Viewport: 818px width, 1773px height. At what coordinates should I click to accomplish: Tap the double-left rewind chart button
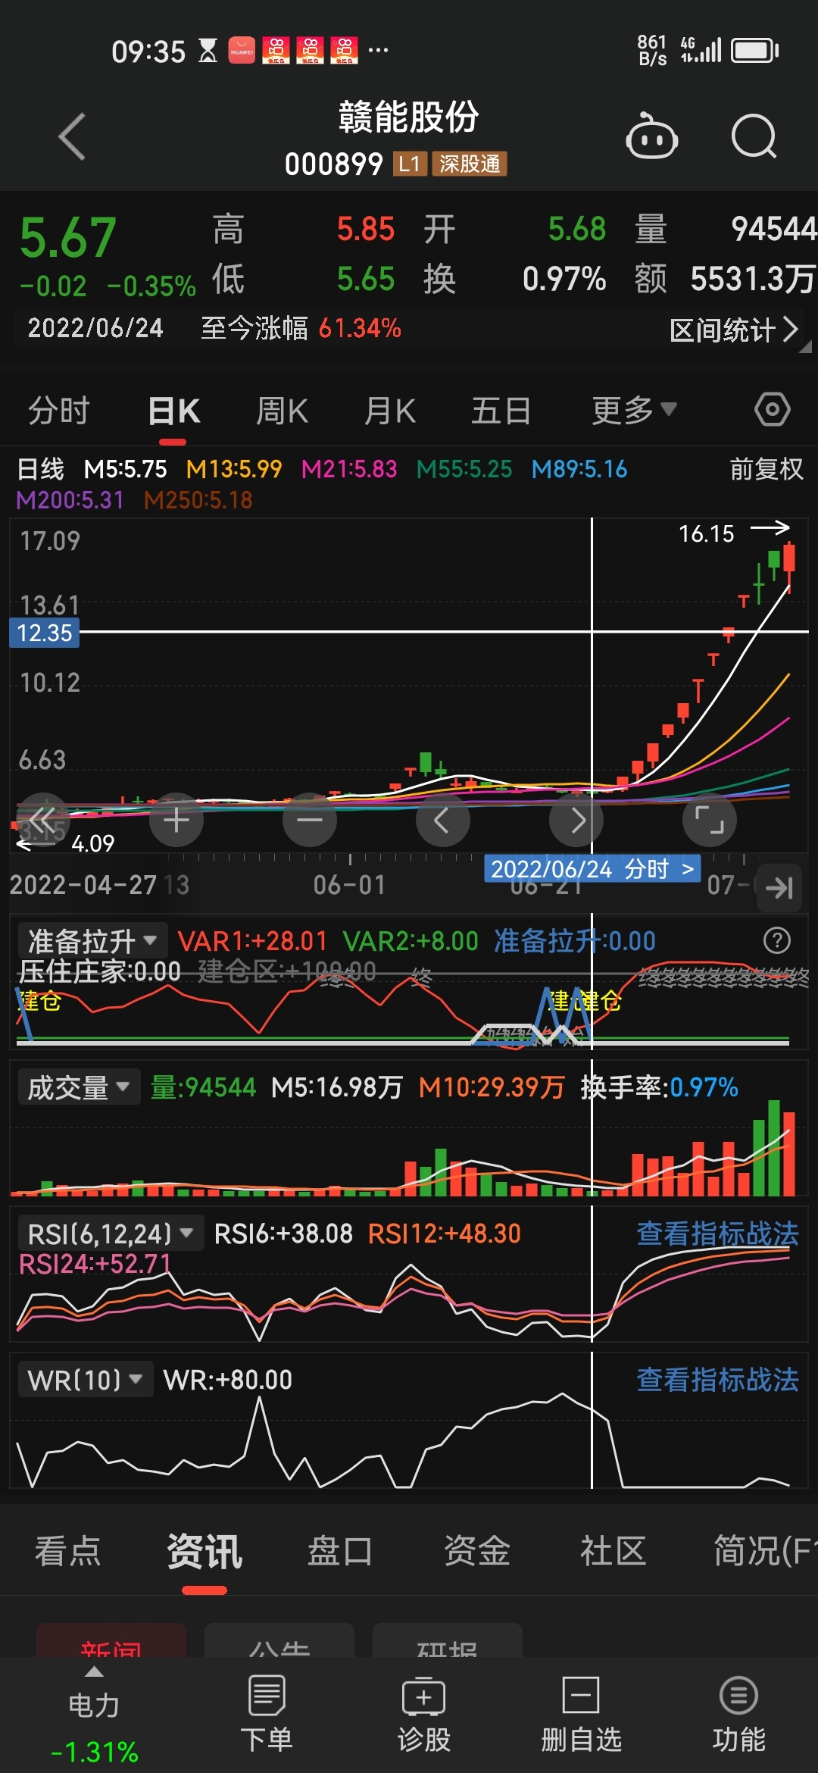[43, 820]
